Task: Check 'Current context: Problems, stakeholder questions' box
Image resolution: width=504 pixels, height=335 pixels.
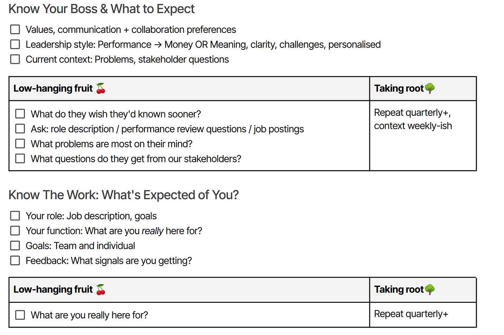Action: point(15,59)
